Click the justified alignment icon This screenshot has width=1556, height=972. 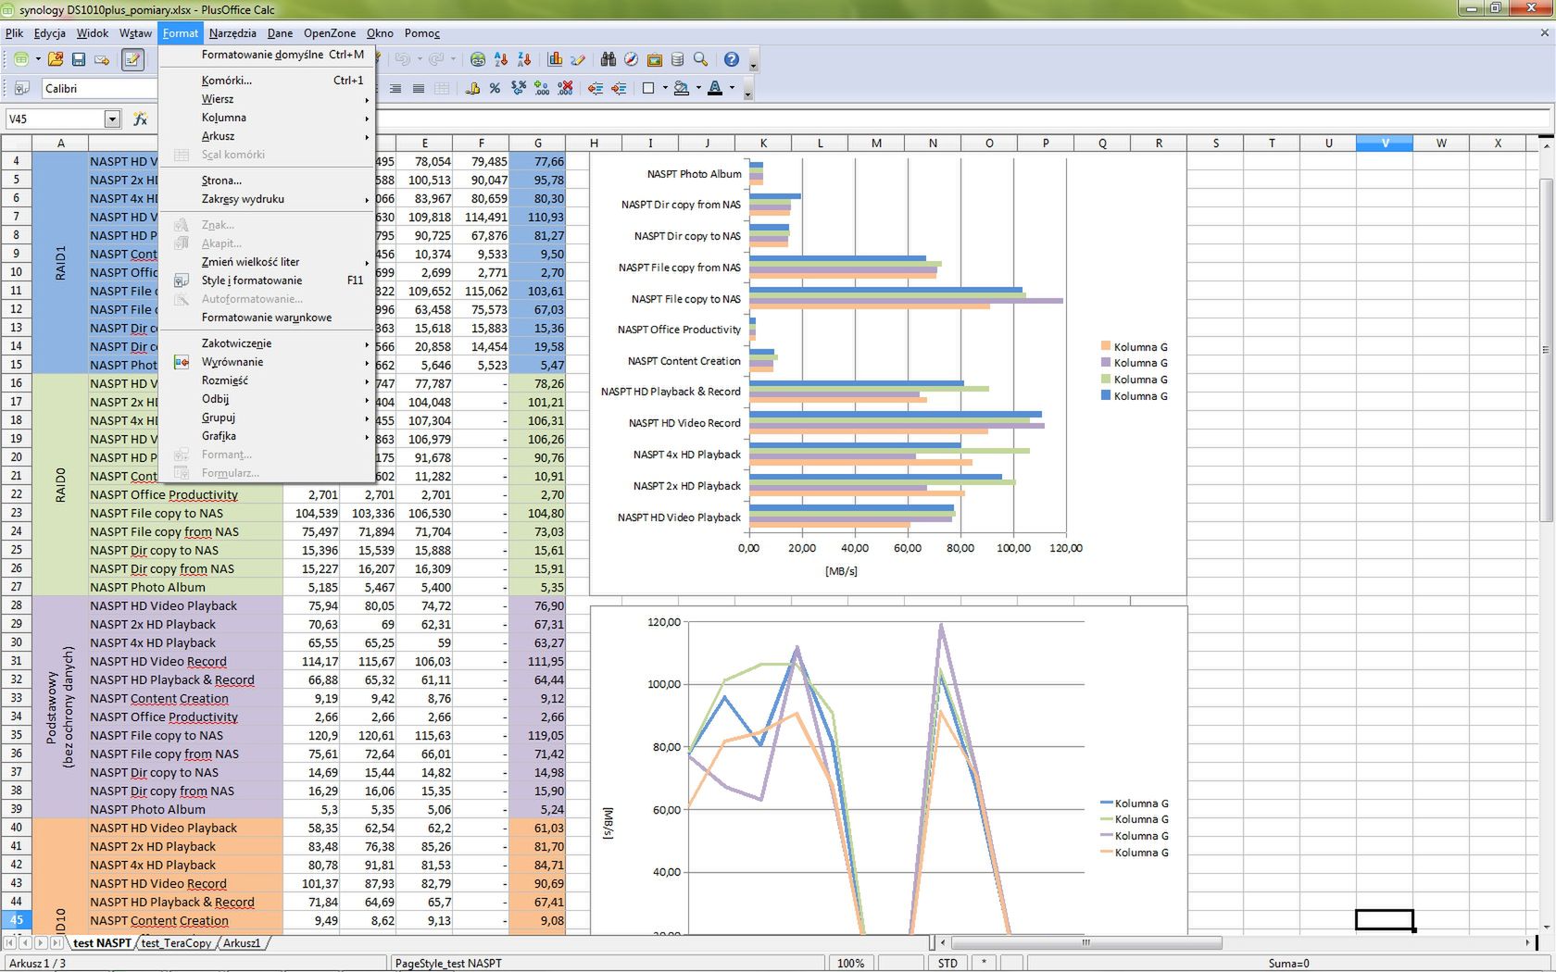point(419,88)
